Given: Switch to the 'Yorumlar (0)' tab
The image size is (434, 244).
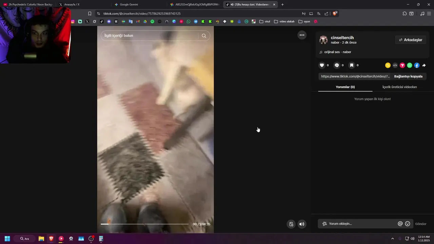Looking at the screenshot, I should pos(345,87).
